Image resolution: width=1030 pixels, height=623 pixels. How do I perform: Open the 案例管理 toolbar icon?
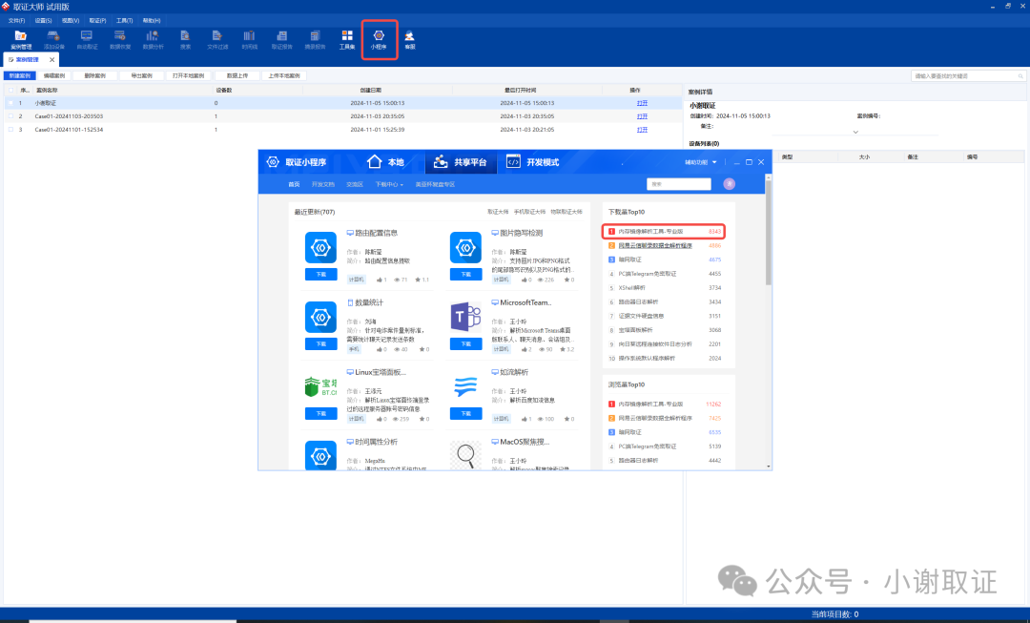(20, 40)
